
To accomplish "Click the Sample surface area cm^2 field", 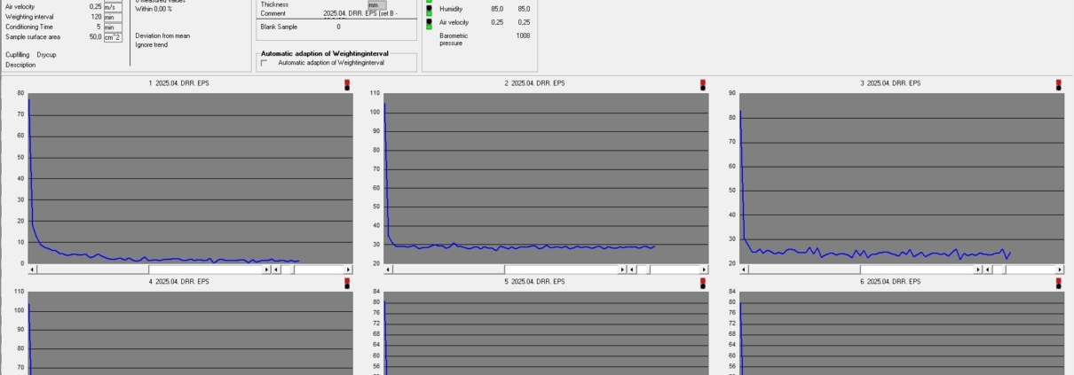I will click(x=113, y=36).
